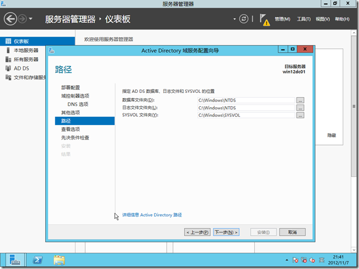Browse for the 日志文件文件夹 location

[300, 108]
